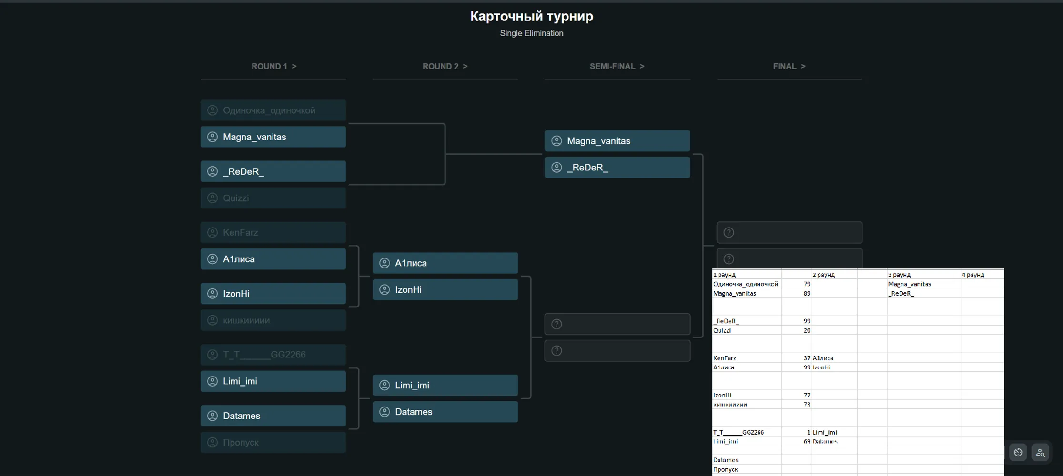
Task: Expand the SEMI-FINAL column header
Action: point(617,66)
